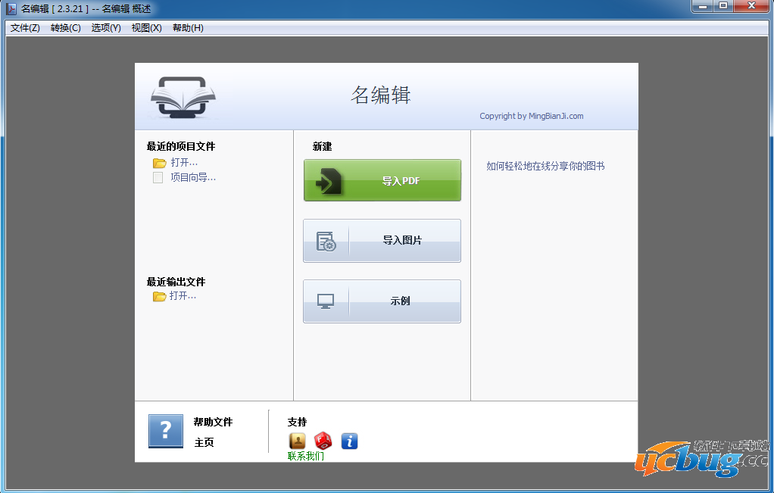Click the 主页 homepage link
The image size is (774, 493).
204,442
